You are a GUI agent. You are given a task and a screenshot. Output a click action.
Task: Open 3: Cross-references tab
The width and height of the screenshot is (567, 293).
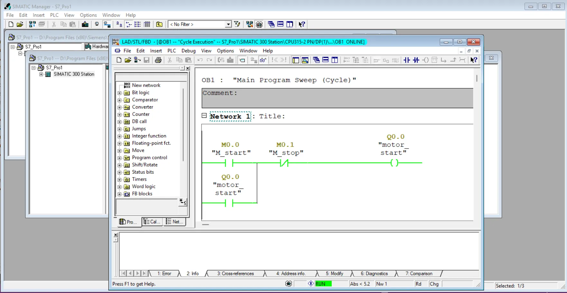235,273
